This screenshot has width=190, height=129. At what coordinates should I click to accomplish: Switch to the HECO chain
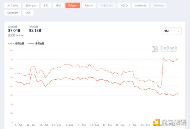click(x=123, y=5)
